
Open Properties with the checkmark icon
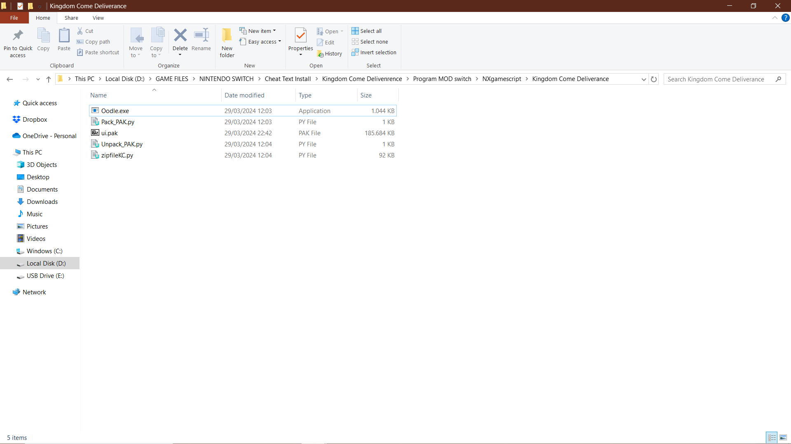tap(301, 35)
